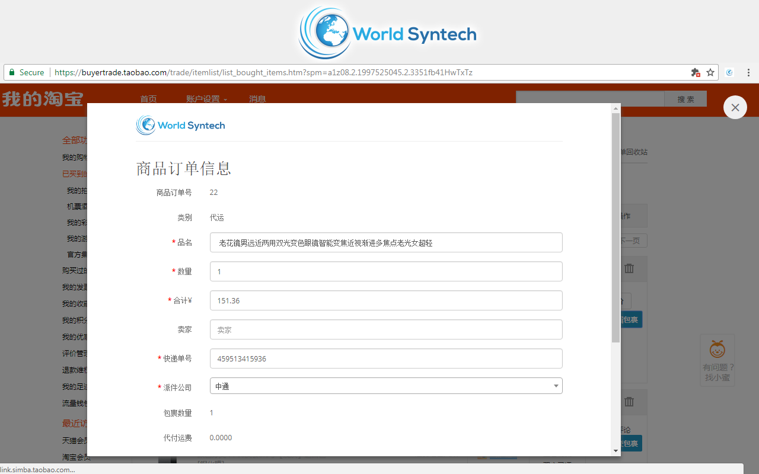Focus the 卖家 input field
The image size is (759, 474).
point(386,329)
